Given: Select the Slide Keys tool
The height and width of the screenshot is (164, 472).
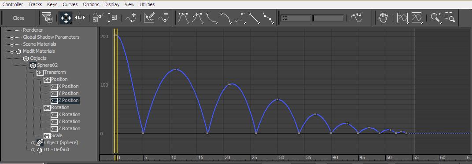Looking at the screenshot, I should coord(80,18).
